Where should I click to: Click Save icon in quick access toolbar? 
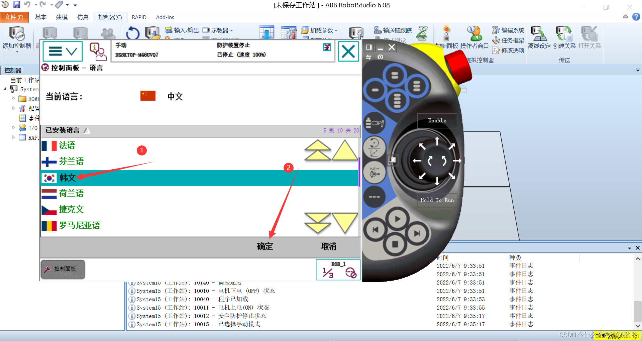17,5
